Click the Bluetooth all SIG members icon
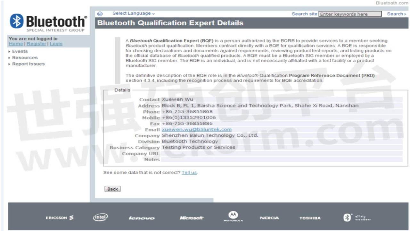This screenshot has height=231, width=410. pyautogui.click(x=357, y=218)
